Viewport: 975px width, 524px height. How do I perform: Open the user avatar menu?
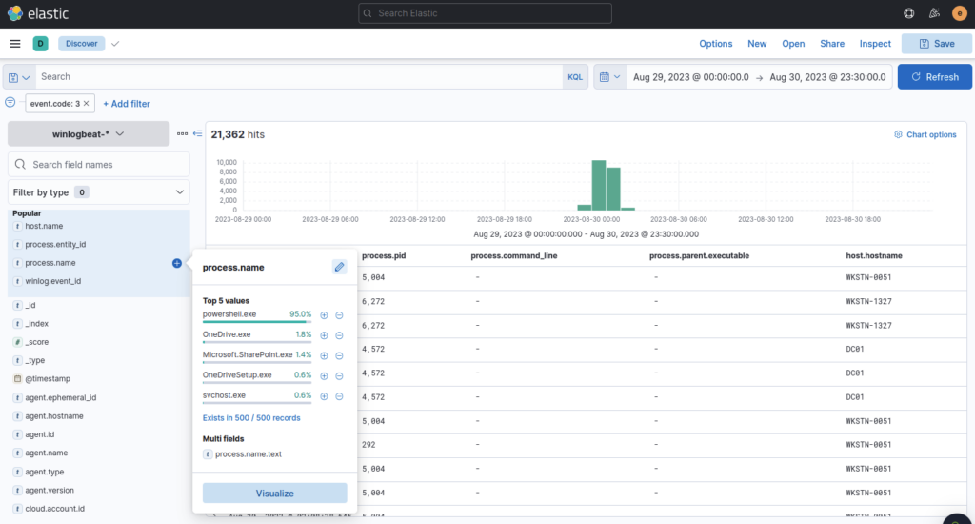[x=960, y=13]
